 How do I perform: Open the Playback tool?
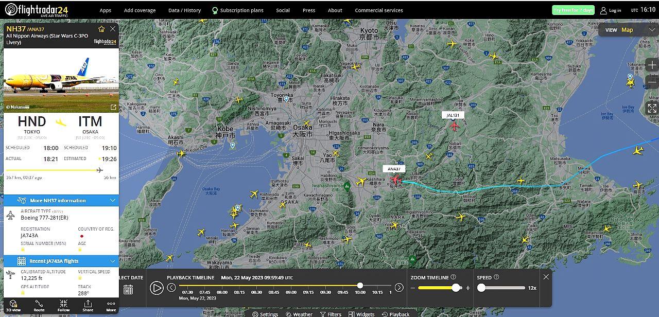coord(395,314)
